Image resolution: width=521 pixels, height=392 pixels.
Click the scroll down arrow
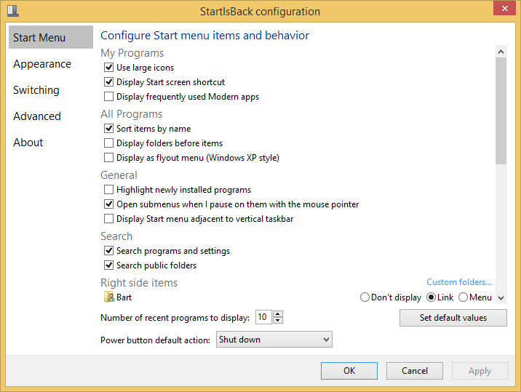tap(501, 297)
